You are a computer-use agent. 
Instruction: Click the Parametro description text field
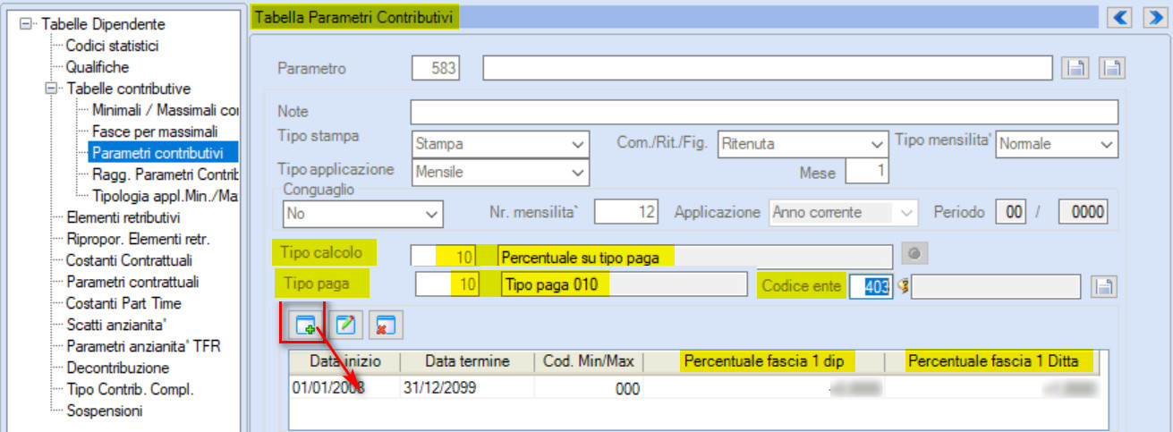[x=768, y=68]
